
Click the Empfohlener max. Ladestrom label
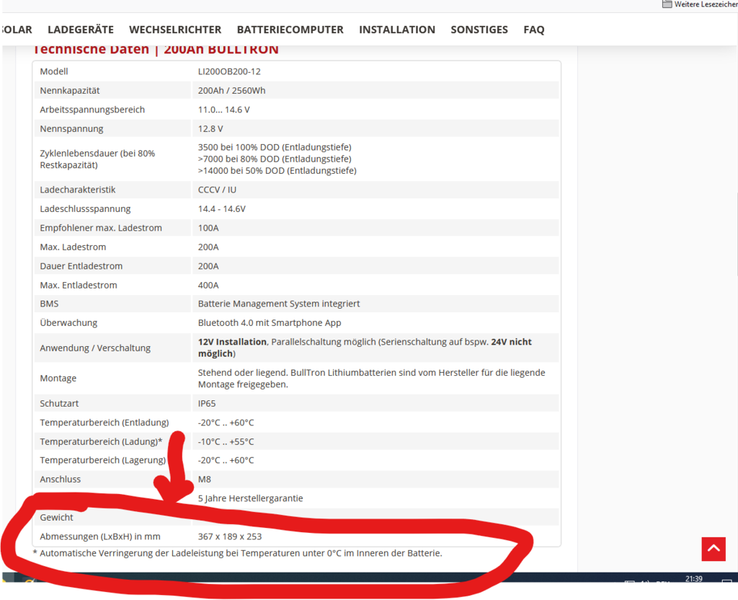101,228
